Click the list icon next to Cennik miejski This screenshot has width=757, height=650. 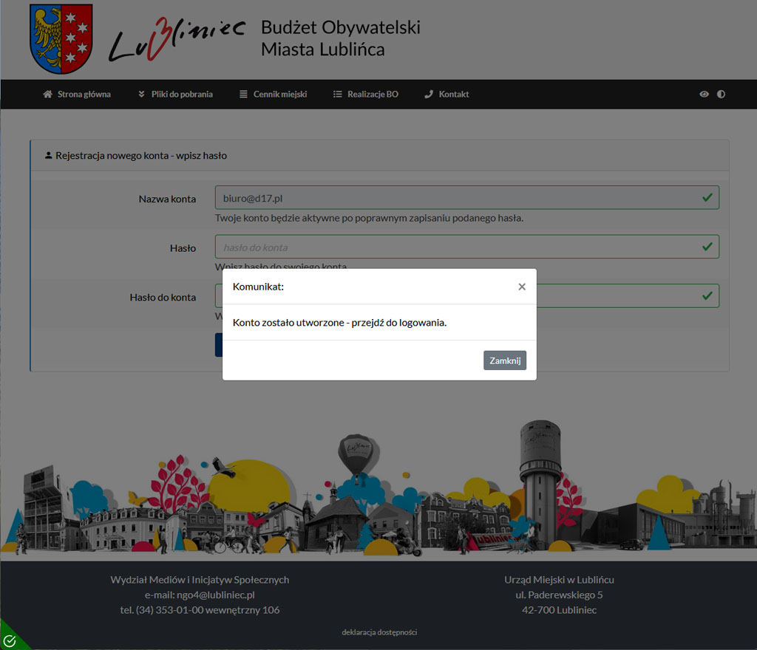244,95
